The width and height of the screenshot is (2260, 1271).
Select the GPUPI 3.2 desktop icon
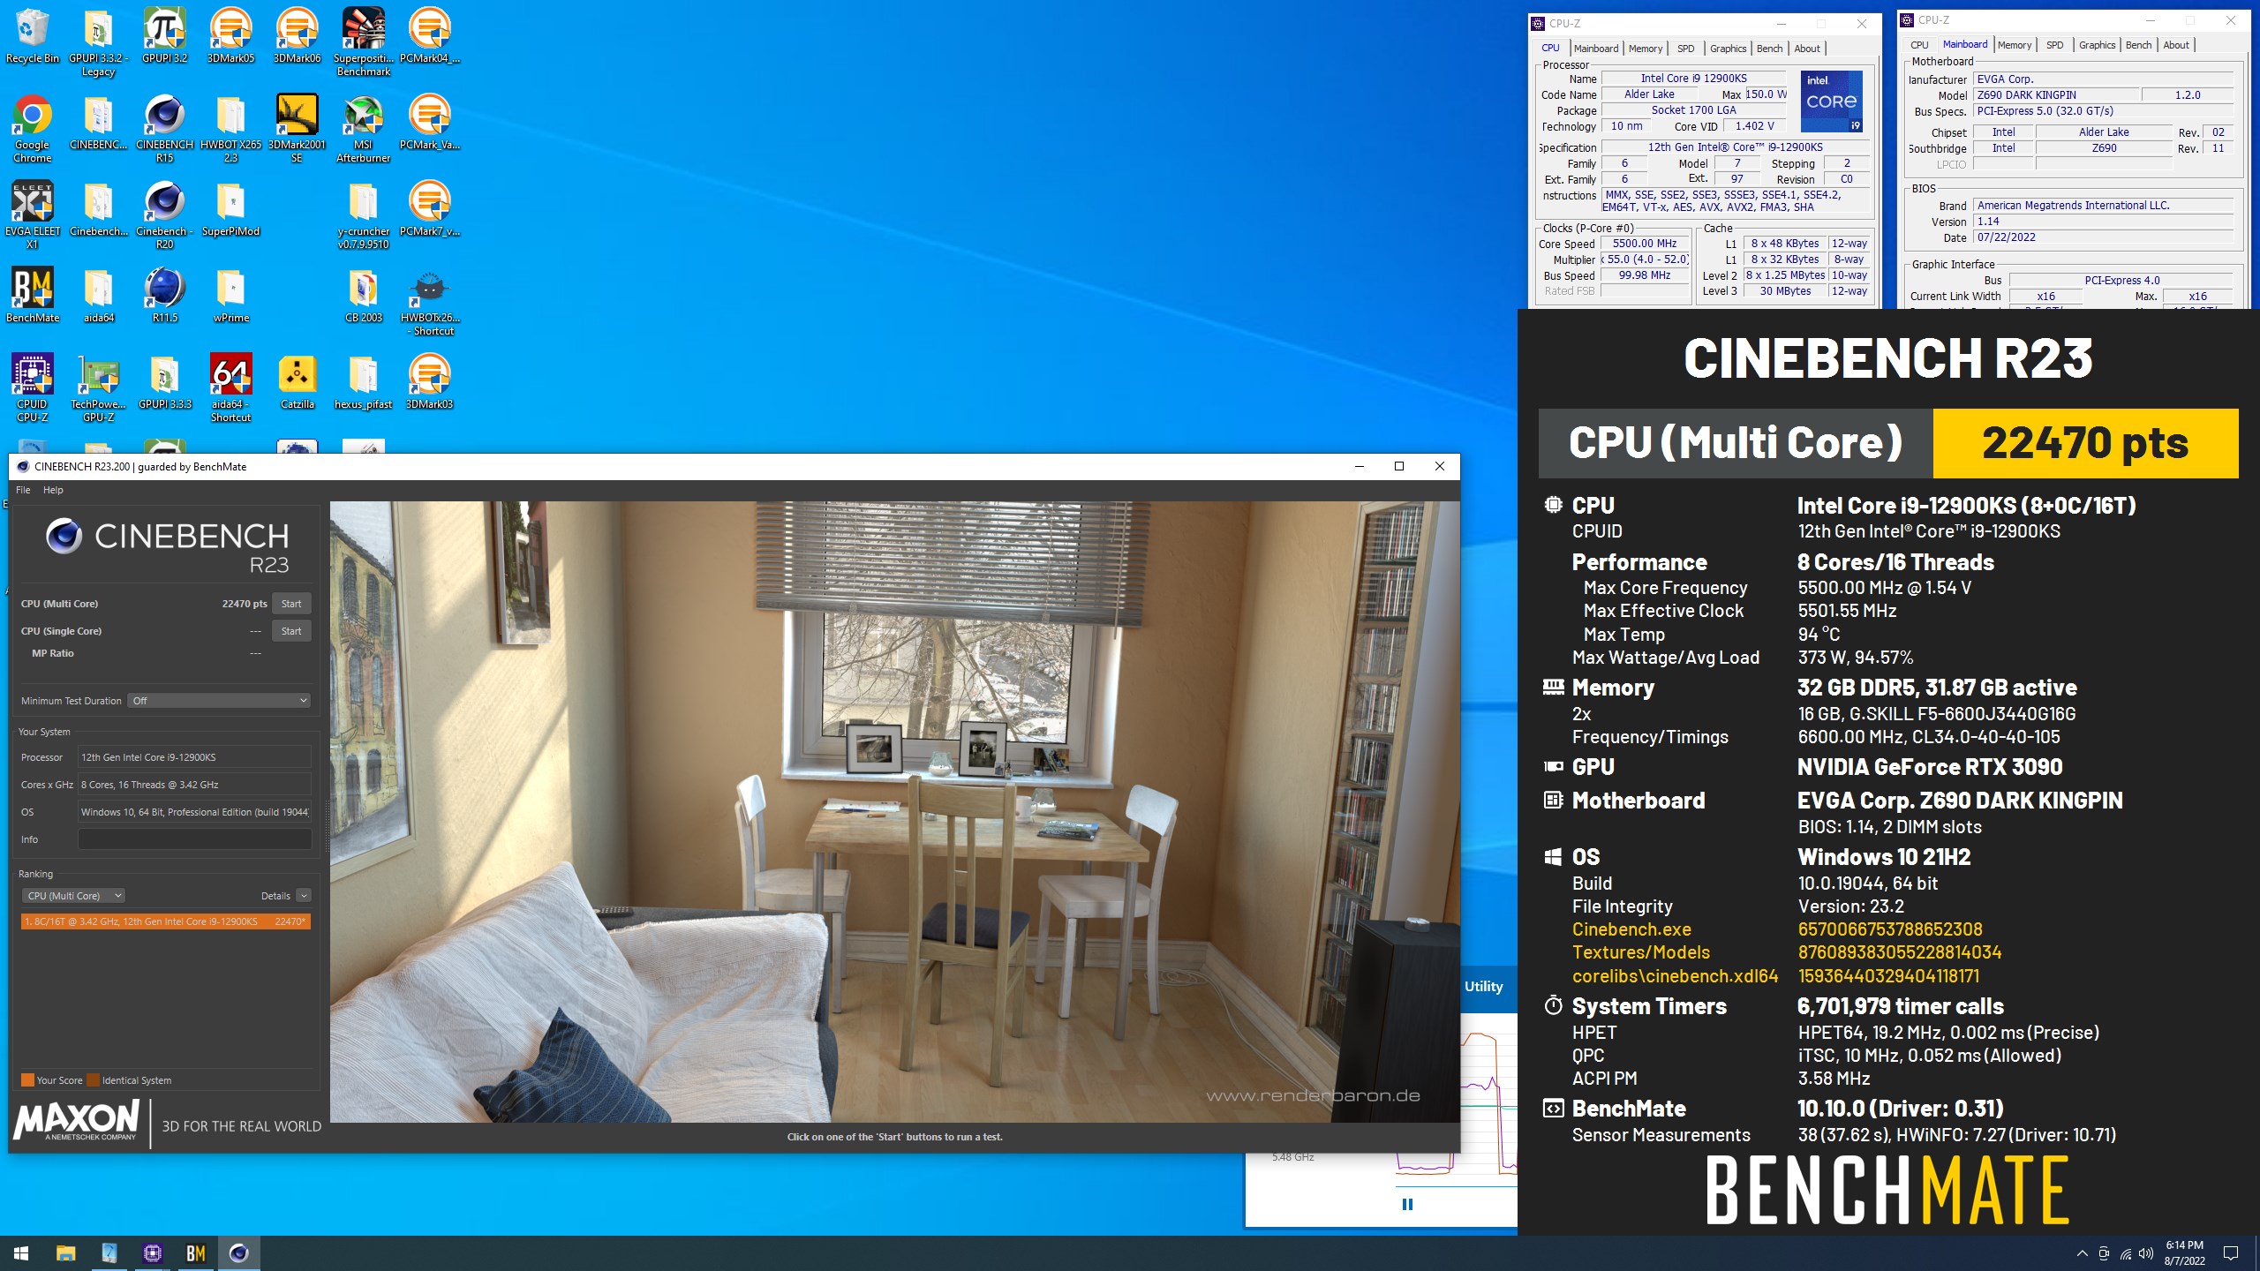165,36
